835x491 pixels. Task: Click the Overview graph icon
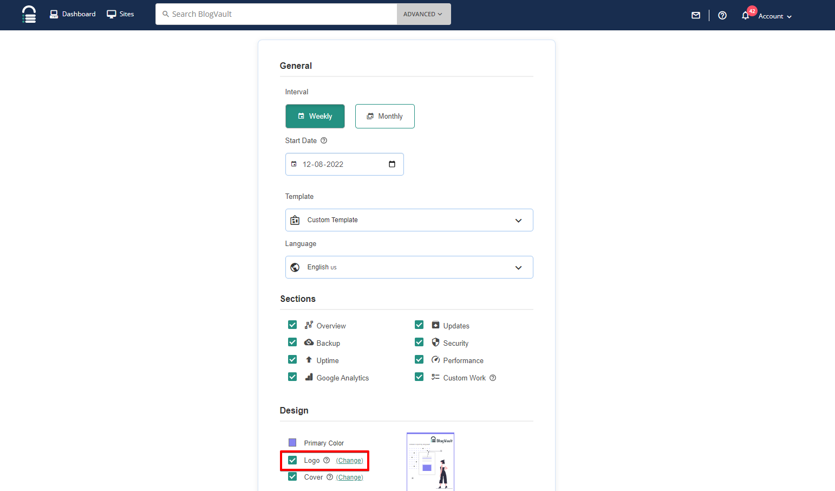pos(309,325)
